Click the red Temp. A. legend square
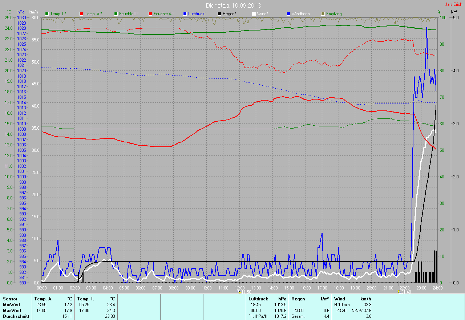 click(81, 14)
